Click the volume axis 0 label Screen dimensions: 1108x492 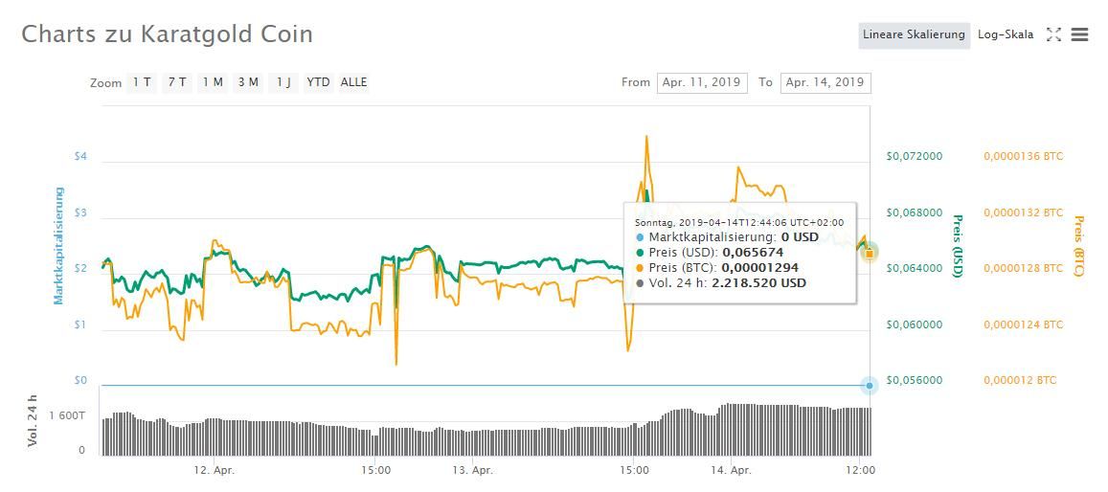coord(82,450)
